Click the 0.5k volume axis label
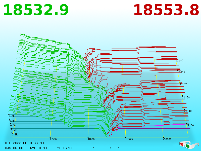This screenshot has width=201, height=151. coord(12,116)
